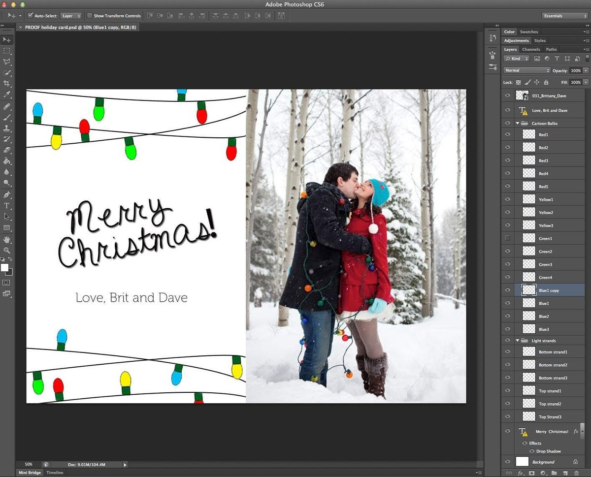The width and height of the screenshot is (591, 477).
Task: Pick the Eraser tool
Action: [x=7, y=150]
